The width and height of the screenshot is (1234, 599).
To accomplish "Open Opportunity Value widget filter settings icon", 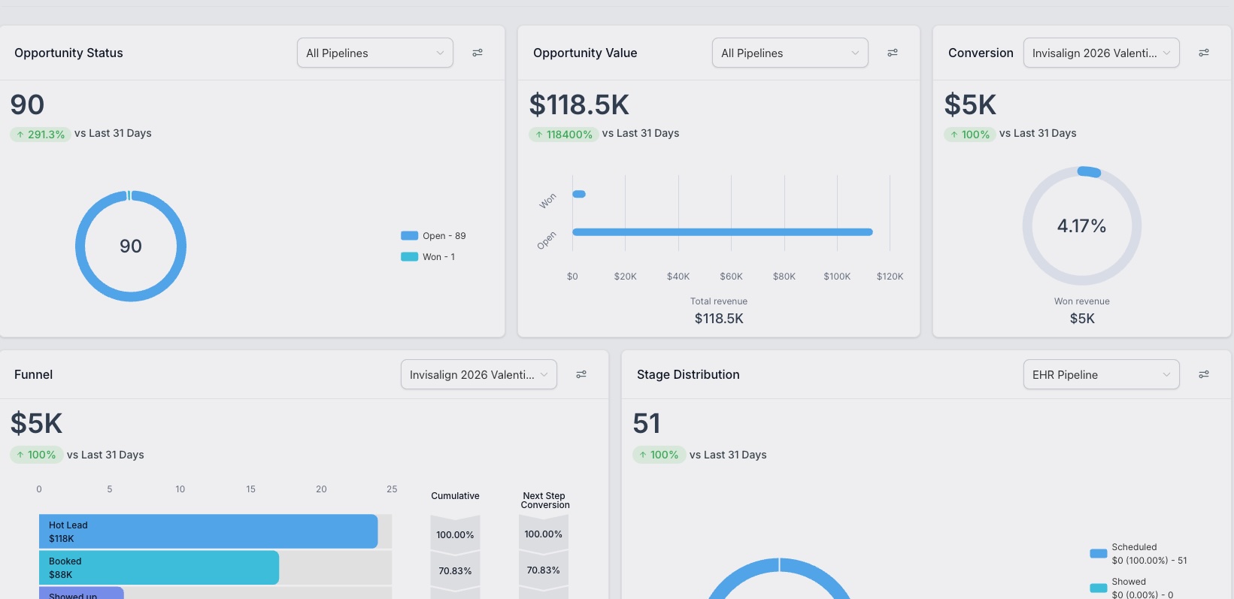I will click(x=893, y=53).
